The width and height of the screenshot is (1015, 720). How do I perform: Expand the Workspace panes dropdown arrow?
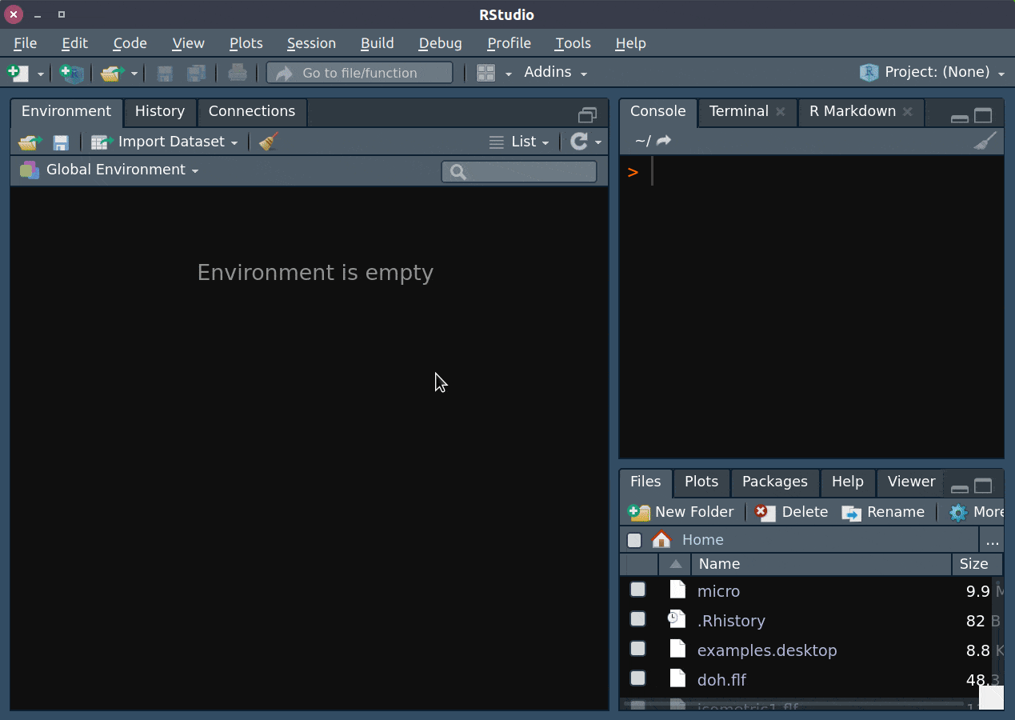pos(509,74)
